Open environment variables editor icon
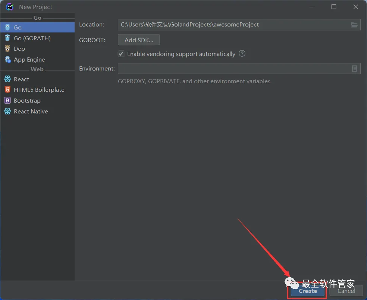 [355, 69]
